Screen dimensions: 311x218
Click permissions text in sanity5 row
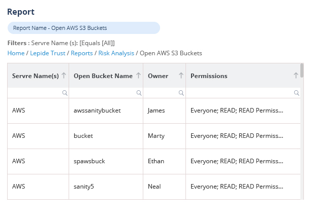pyautogui.click(x=236, y=187)
